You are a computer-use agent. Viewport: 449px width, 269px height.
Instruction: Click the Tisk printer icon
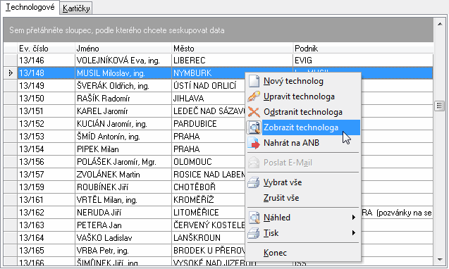coord(254,233)
